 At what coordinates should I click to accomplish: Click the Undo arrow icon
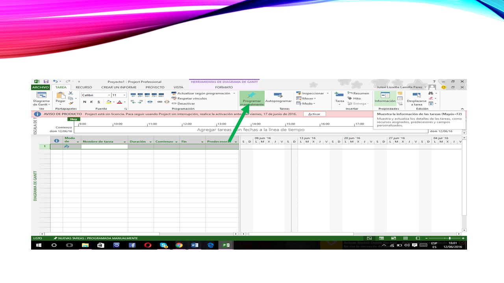tap(55, 81)
